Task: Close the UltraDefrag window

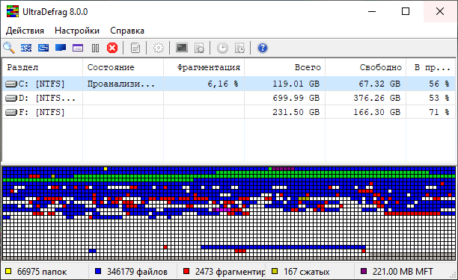Action: coord(440,12)
